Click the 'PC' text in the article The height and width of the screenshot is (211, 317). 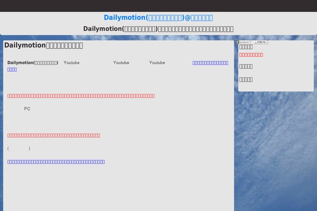click(27, 109)
